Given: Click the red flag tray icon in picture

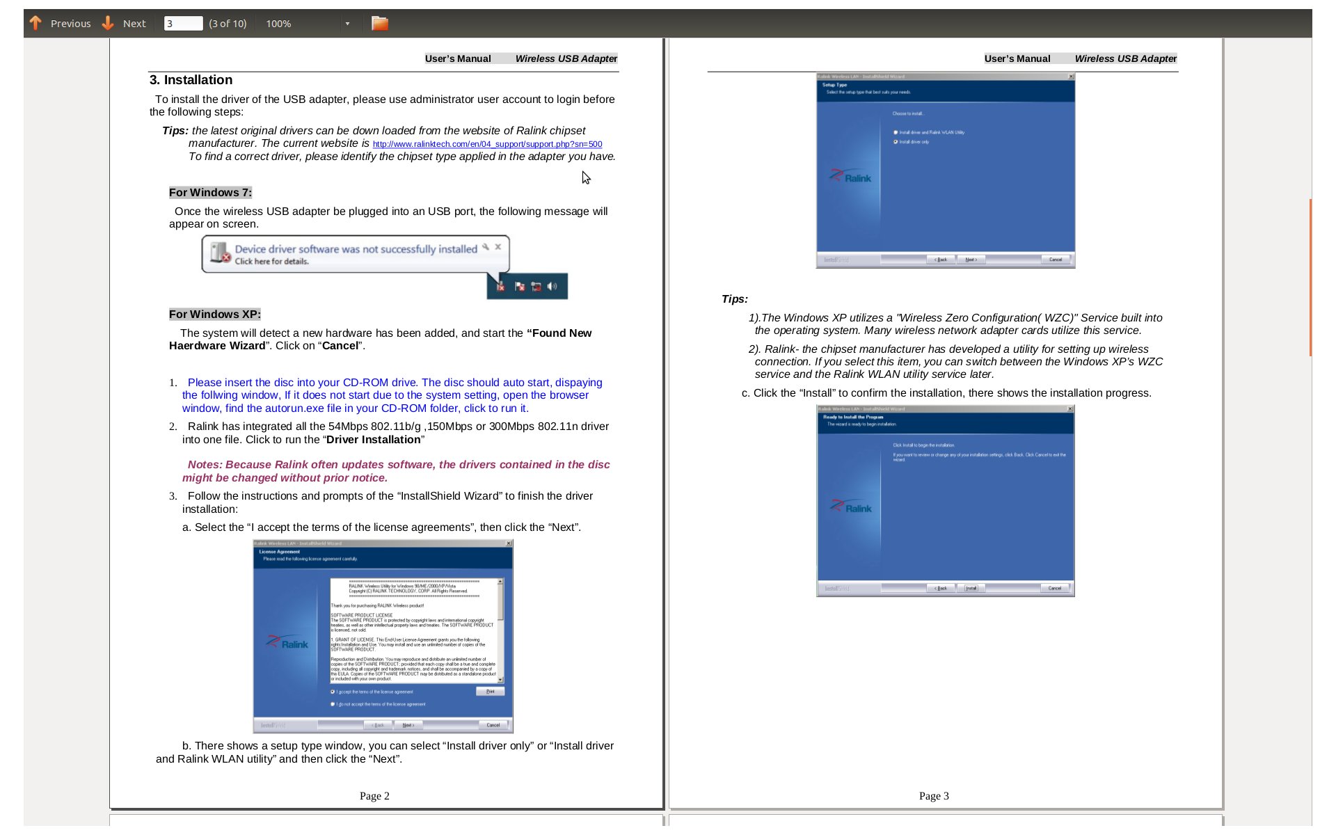Looking at the screenshot, I should pos(519,287).
